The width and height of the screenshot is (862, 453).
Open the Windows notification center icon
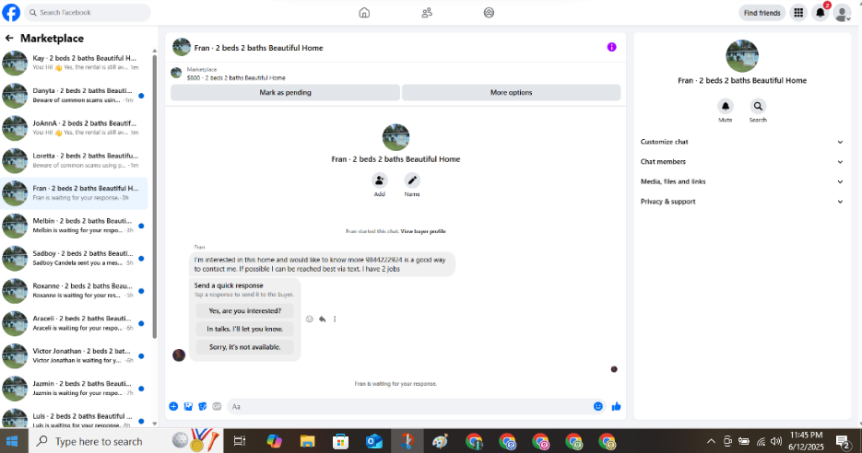click(843, 441)
